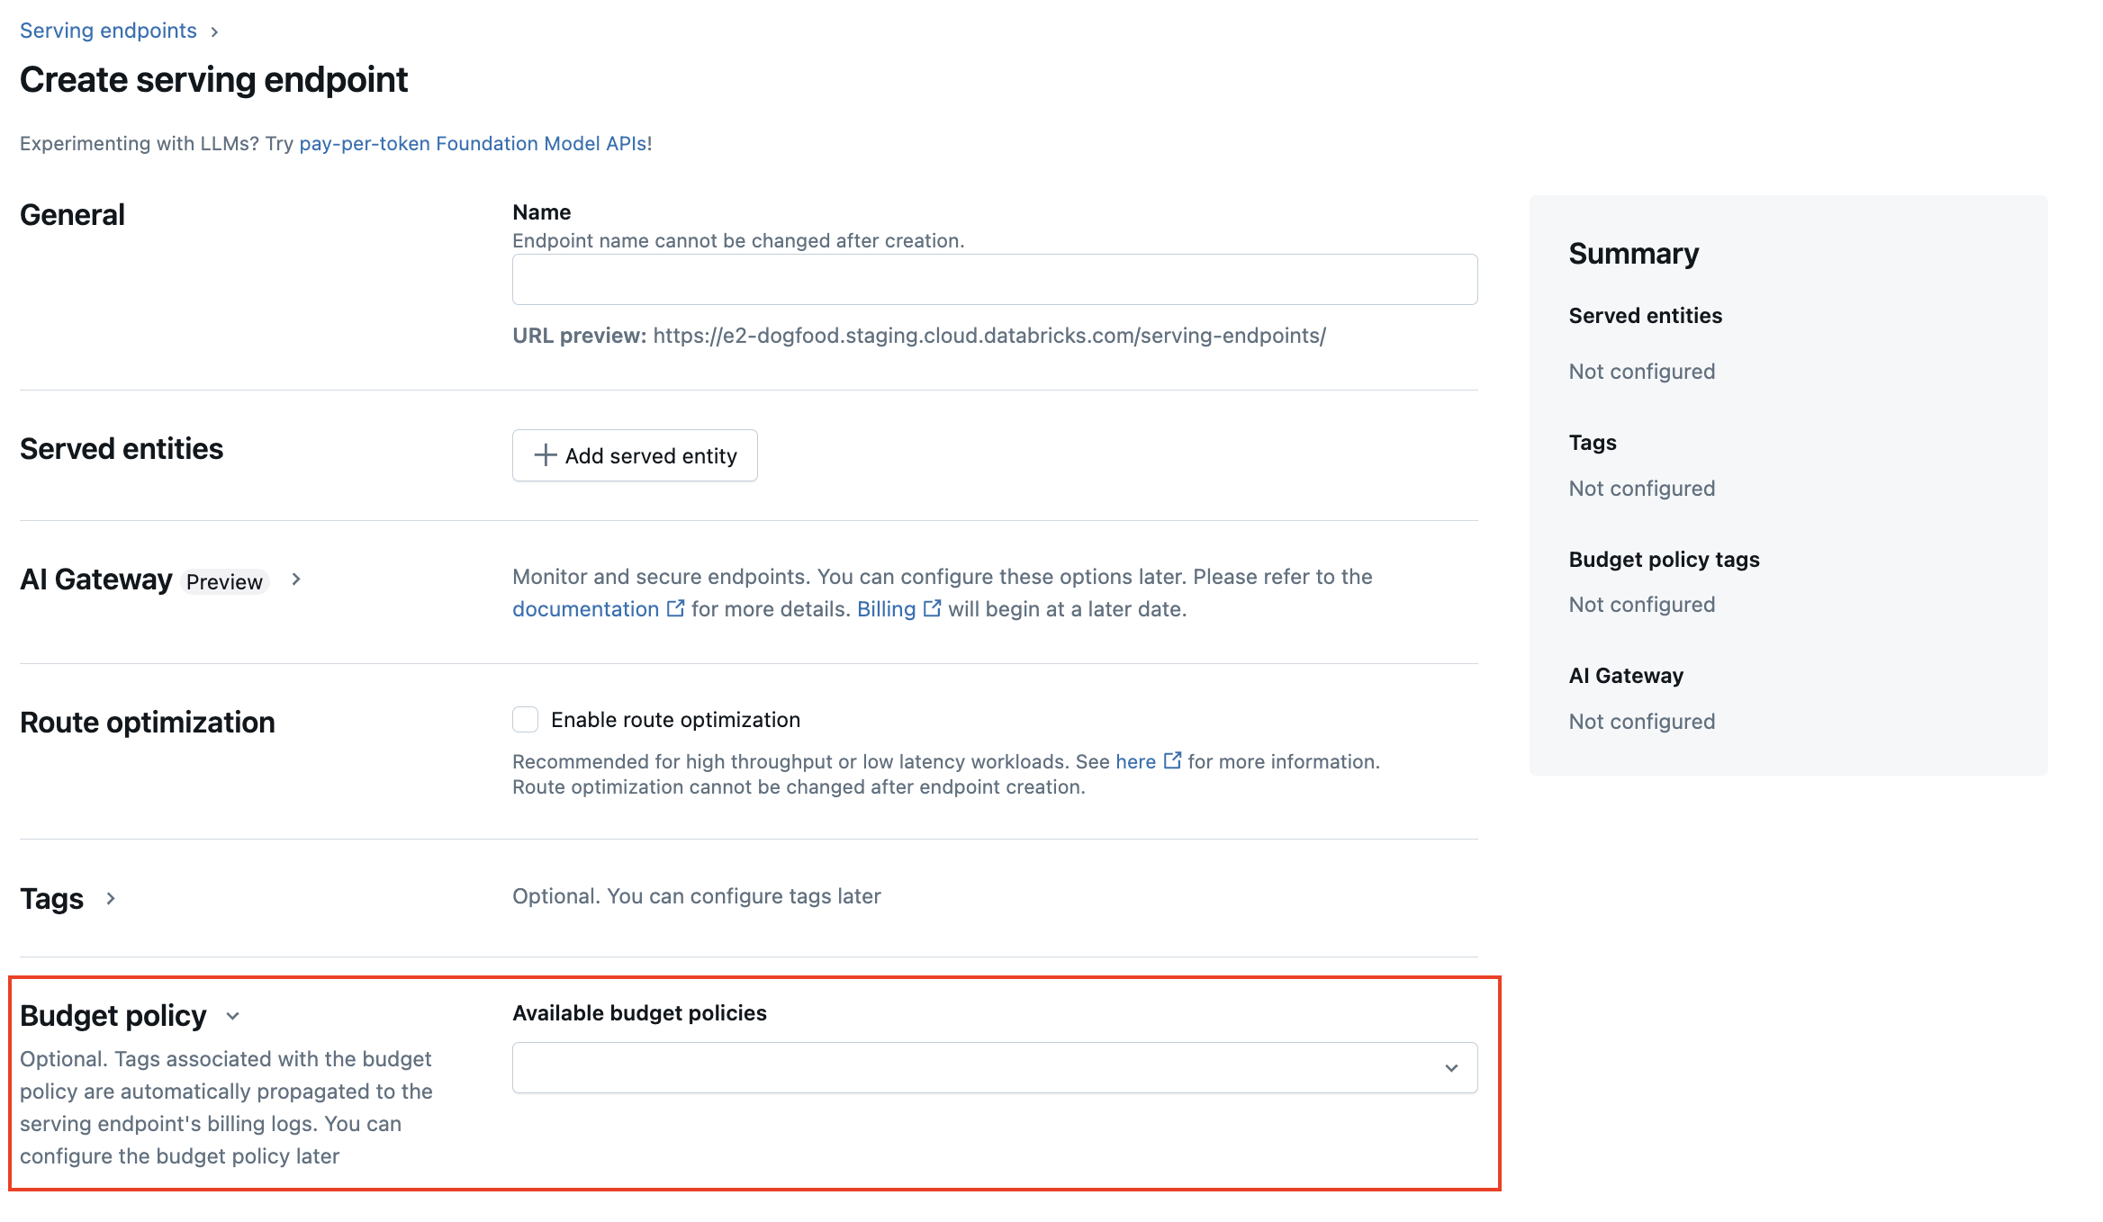This screenshot has height=1222, width=2103.
Task: Click the Add served entity button
Action: [635, 454]
